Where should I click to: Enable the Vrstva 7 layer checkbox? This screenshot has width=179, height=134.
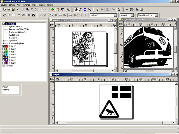pos(4,60)
